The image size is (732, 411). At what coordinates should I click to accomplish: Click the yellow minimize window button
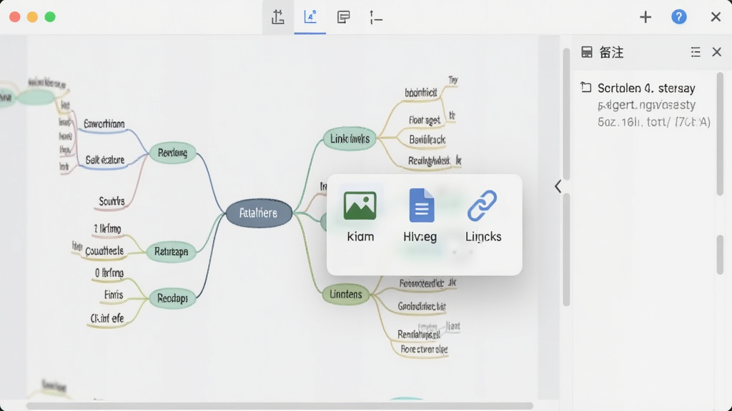pyautogui.click(x=32, y=17)
